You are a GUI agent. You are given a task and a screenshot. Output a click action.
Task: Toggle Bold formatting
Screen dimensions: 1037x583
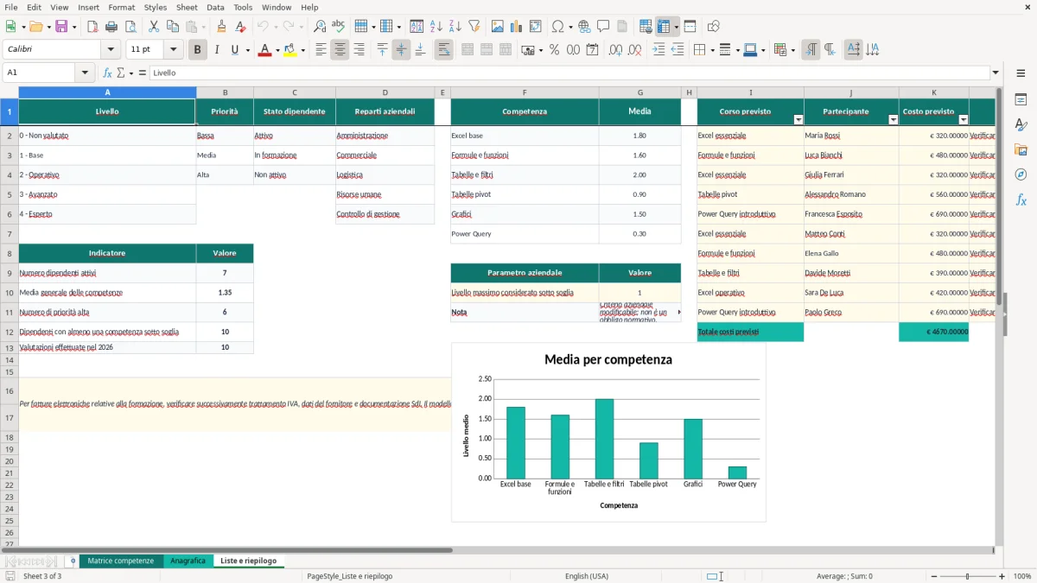click(197, 50)
